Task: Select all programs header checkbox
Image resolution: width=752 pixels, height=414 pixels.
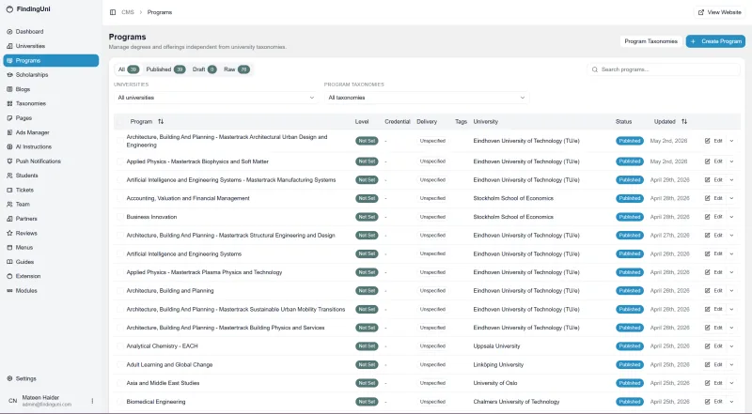Action: point(120,122)
